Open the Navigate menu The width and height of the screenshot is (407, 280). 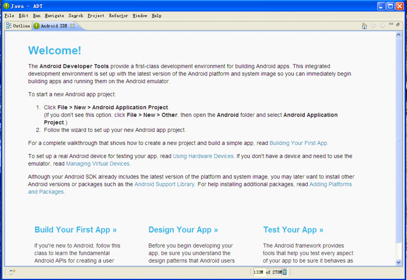coord(54,15)
